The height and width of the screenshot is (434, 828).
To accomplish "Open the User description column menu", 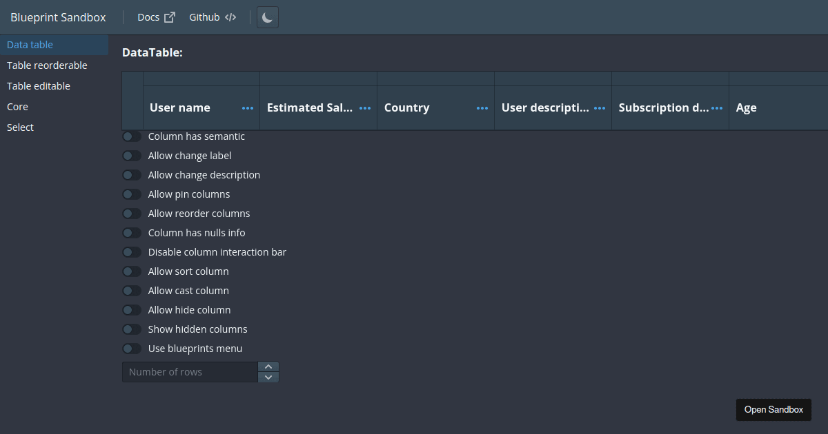I will click(x=599, y=107).
